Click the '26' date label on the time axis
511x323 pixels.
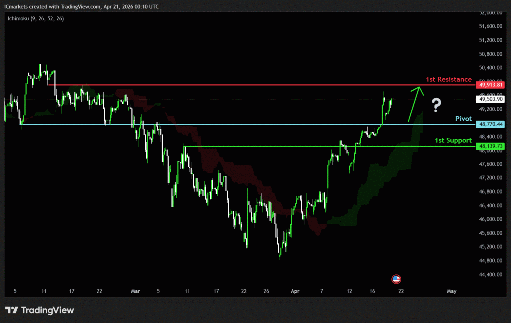[x=266, y=291]
